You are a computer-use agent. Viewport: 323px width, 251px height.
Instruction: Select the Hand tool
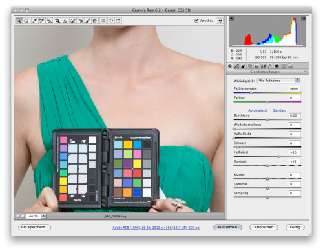pyautogui.click(x=26, y=21)
